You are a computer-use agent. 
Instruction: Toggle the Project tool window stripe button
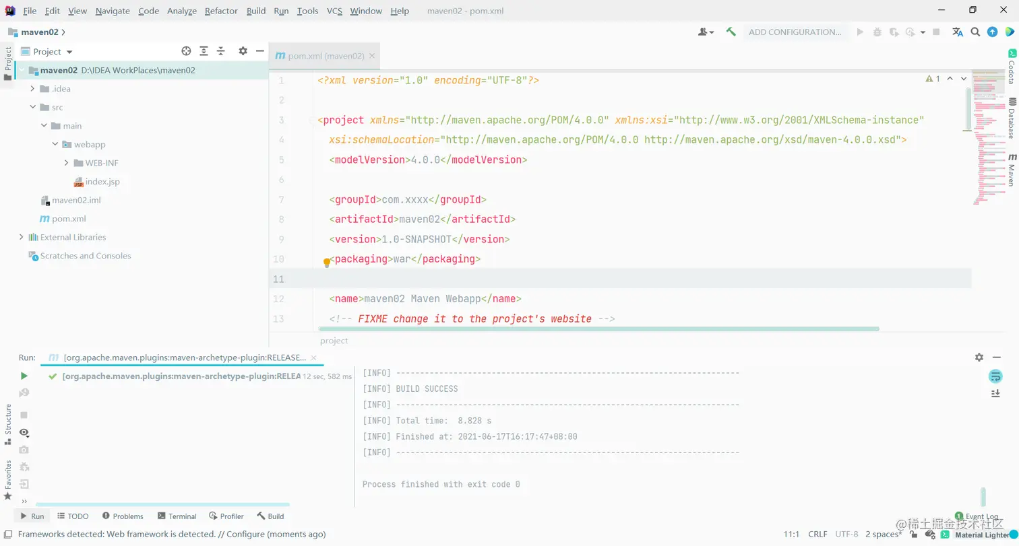(x=7, y=63)
